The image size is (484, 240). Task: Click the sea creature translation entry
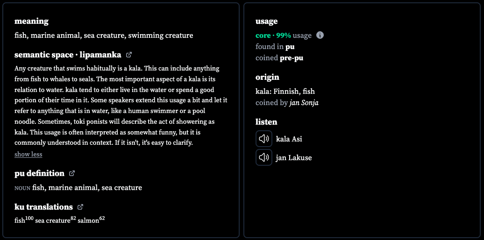tap(56, 220)
